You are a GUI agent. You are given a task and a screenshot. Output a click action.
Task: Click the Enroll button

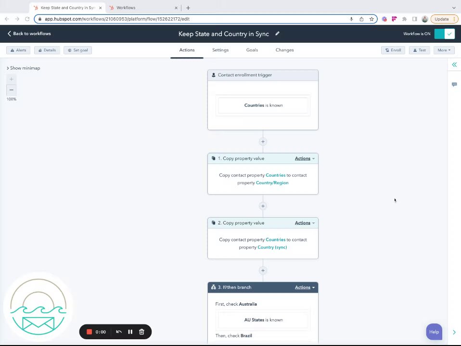pyautogui.click(x=393, y=50)
